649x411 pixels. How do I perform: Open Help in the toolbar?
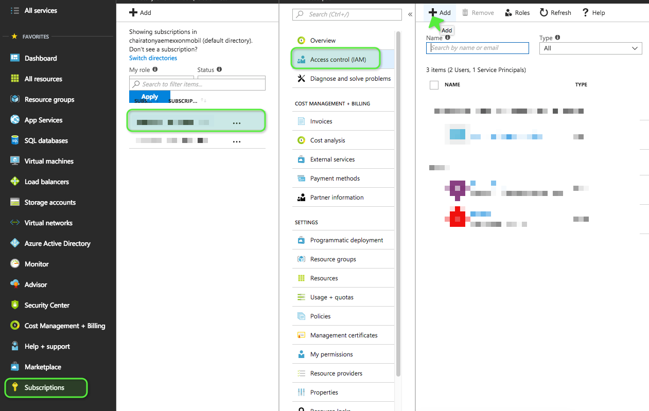[x=593, y=13]
